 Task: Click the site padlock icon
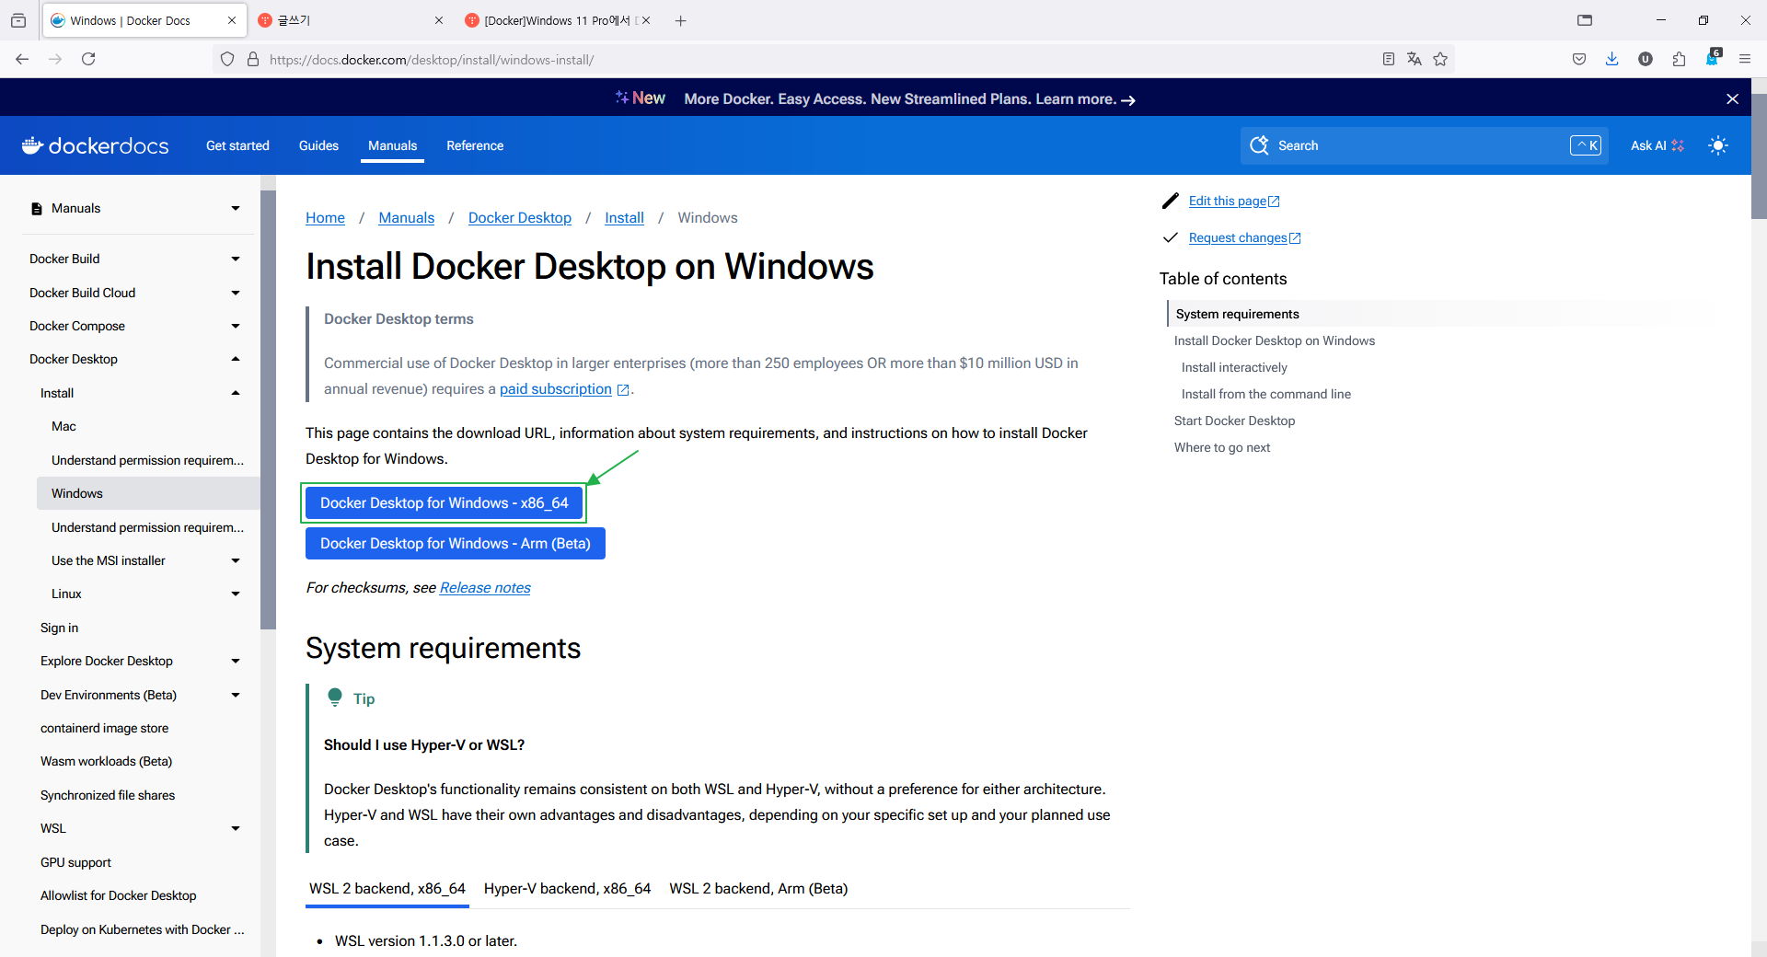coord(253,59)
